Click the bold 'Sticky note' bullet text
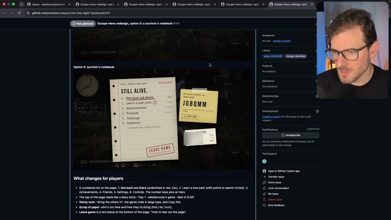The width and height of the screenshot is (391, 220). tap(87, 202)
